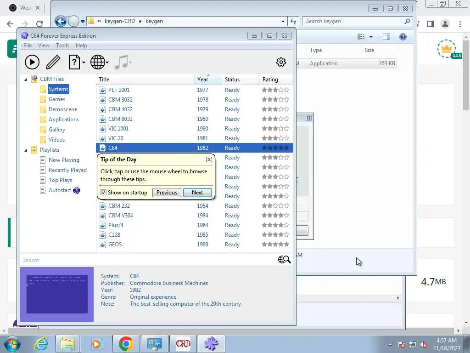This screenshot has width=470, height=353.
Task: Click the muted volume tray icon
Action: 424,345
